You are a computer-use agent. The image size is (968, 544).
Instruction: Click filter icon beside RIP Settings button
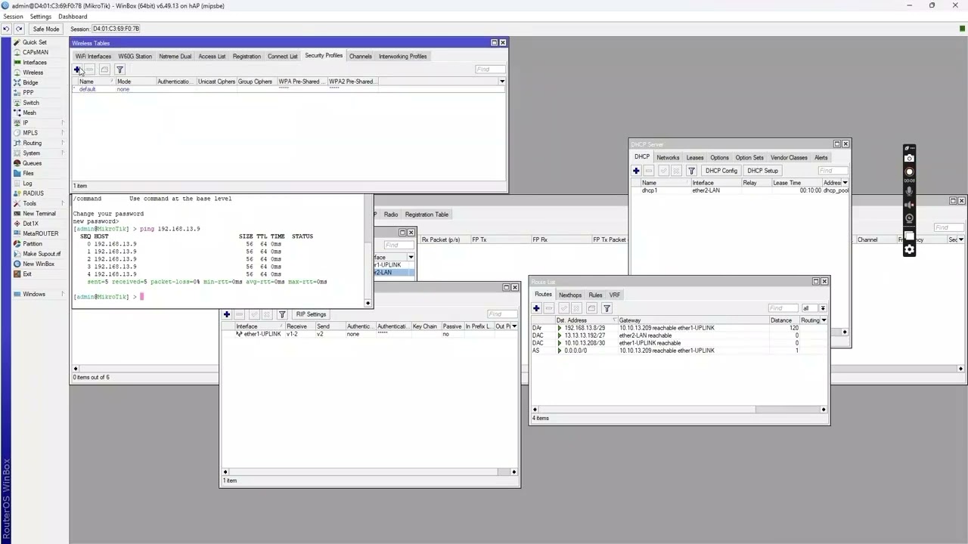[x=282, y=314]
